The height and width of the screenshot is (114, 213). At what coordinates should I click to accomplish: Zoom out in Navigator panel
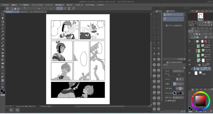[x=200, y=22]
